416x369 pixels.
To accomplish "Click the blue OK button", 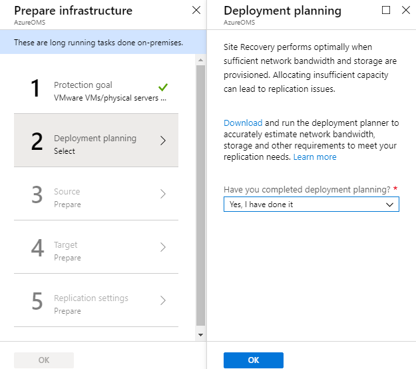I will tap(254, 360).
